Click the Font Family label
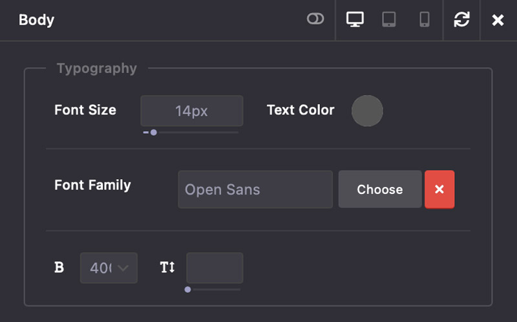The image size is (517, 322). [92, 185]
